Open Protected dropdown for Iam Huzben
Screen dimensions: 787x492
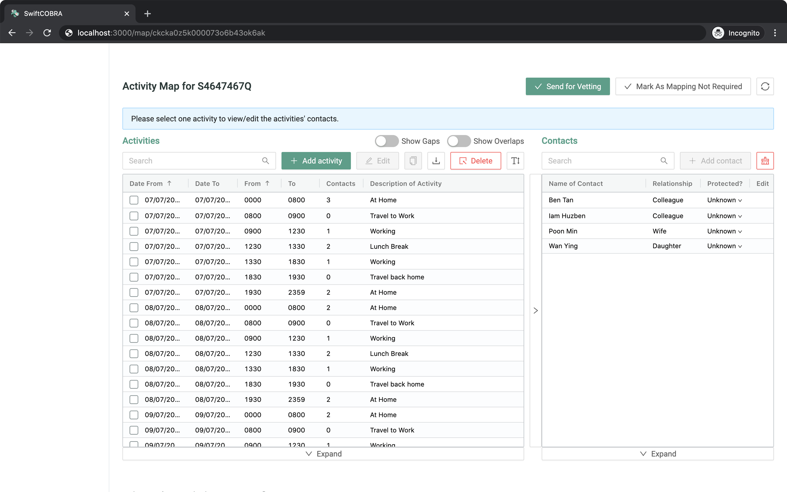pyautogui.click(x=725, y=216)
